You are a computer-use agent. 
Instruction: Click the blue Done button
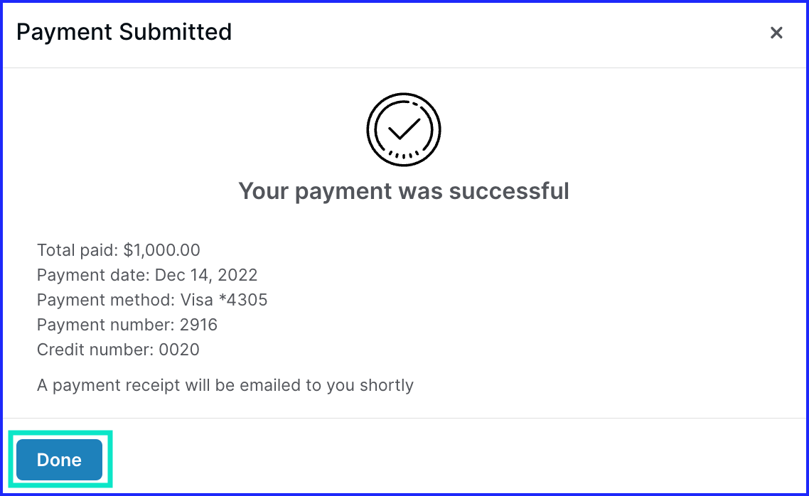point(59,459)
